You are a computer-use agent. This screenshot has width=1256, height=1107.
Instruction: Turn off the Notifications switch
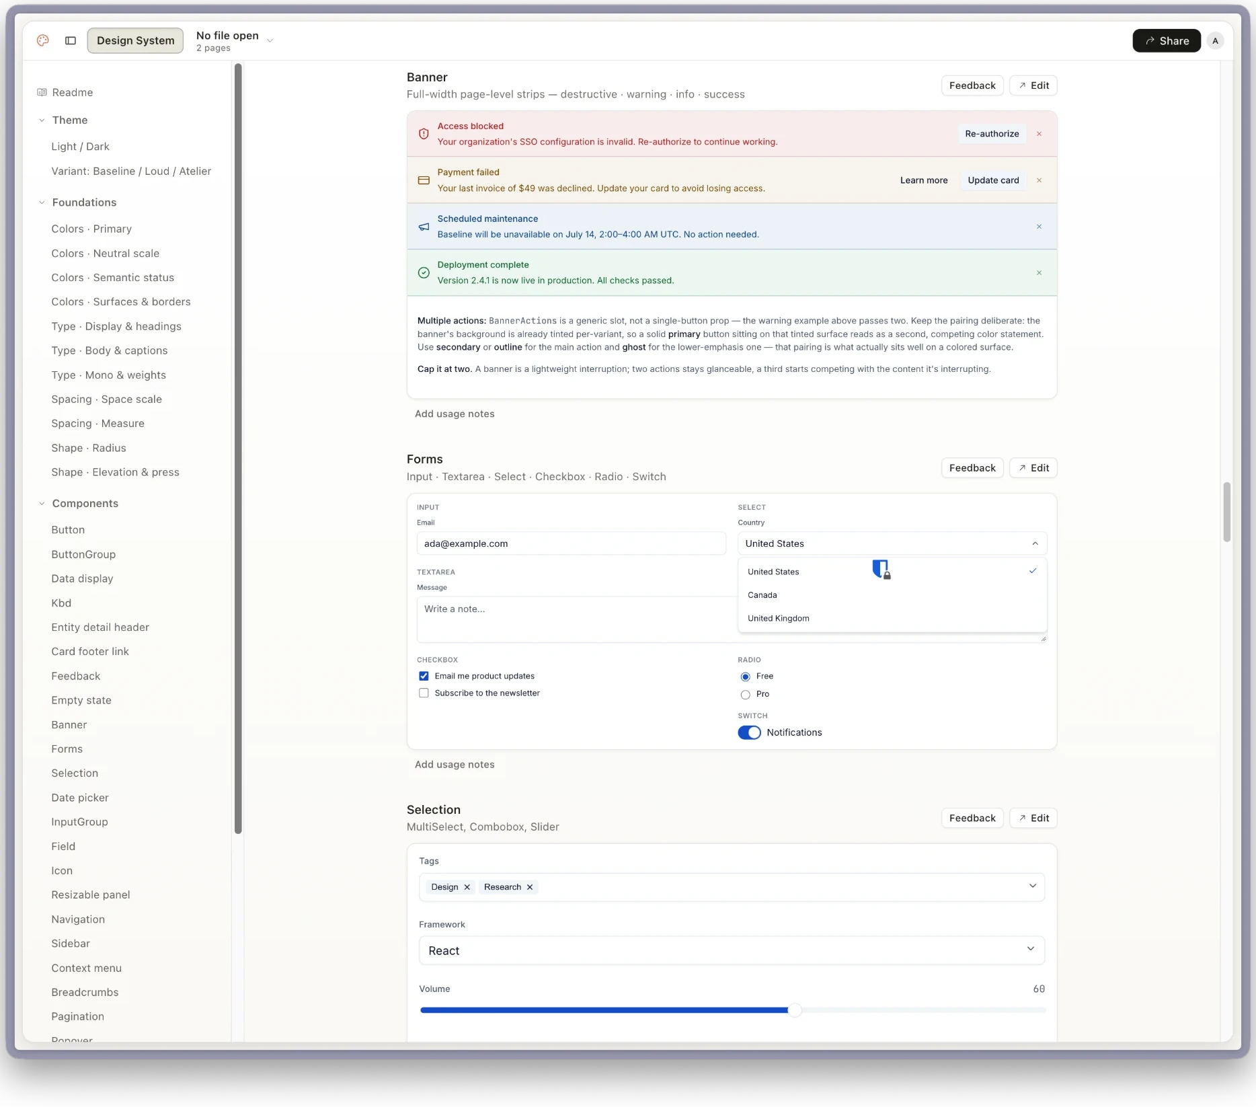coord(749,732)
